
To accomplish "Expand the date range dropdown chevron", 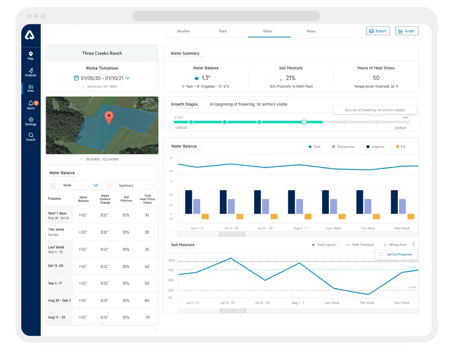I will tap(128, 78).
